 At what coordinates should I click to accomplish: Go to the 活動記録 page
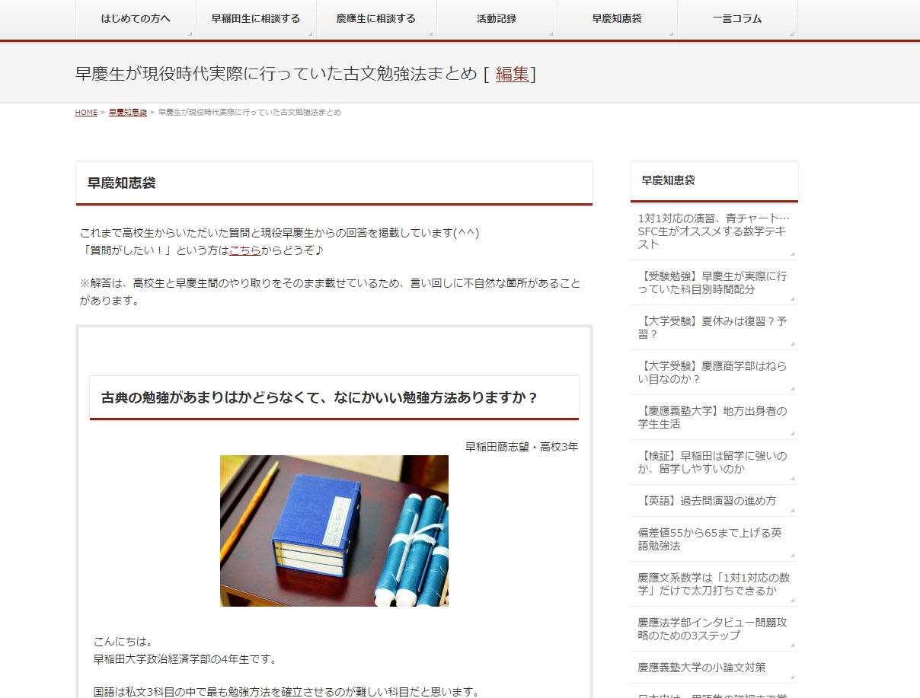pyautogui.click(x=497, y=19)
